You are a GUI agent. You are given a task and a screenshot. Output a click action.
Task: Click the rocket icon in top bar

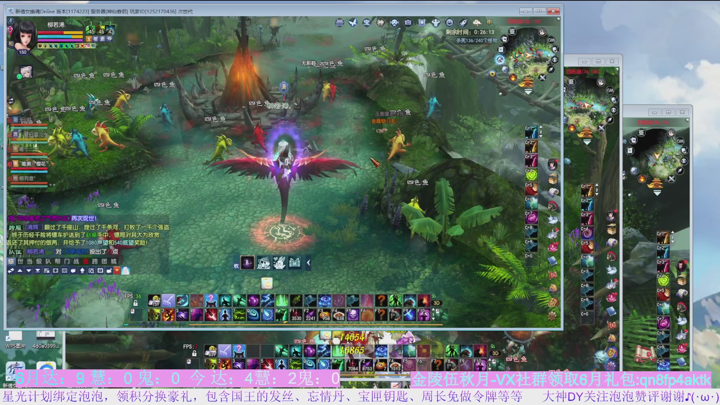pyautogui.click(x=463, y=22)
